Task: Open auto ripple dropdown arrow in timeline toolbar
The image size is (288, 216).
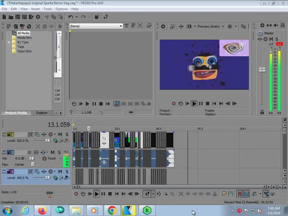Action: click(x=260, y=194)
